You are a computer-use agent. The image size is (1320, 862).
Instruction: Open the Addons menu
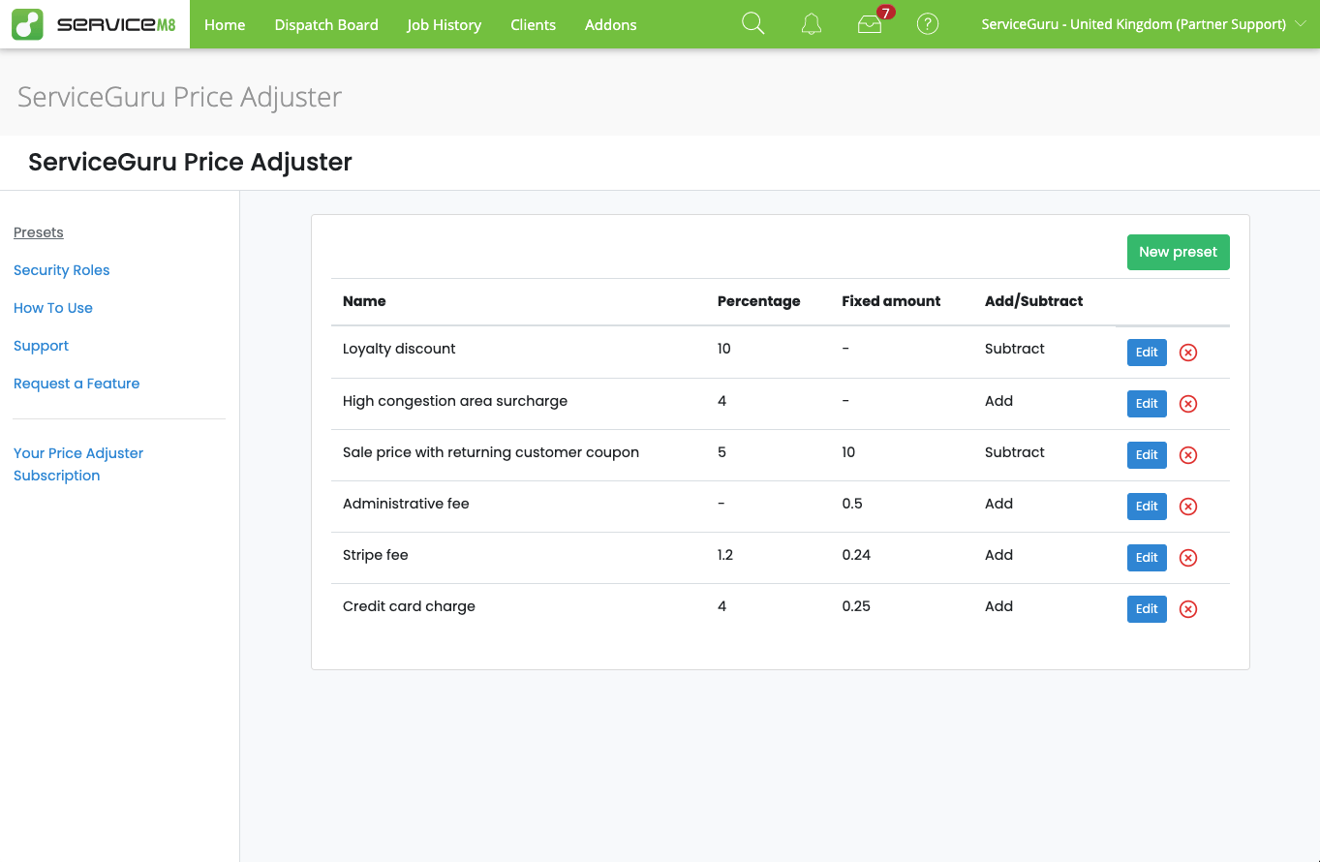(x=610, y=24)
